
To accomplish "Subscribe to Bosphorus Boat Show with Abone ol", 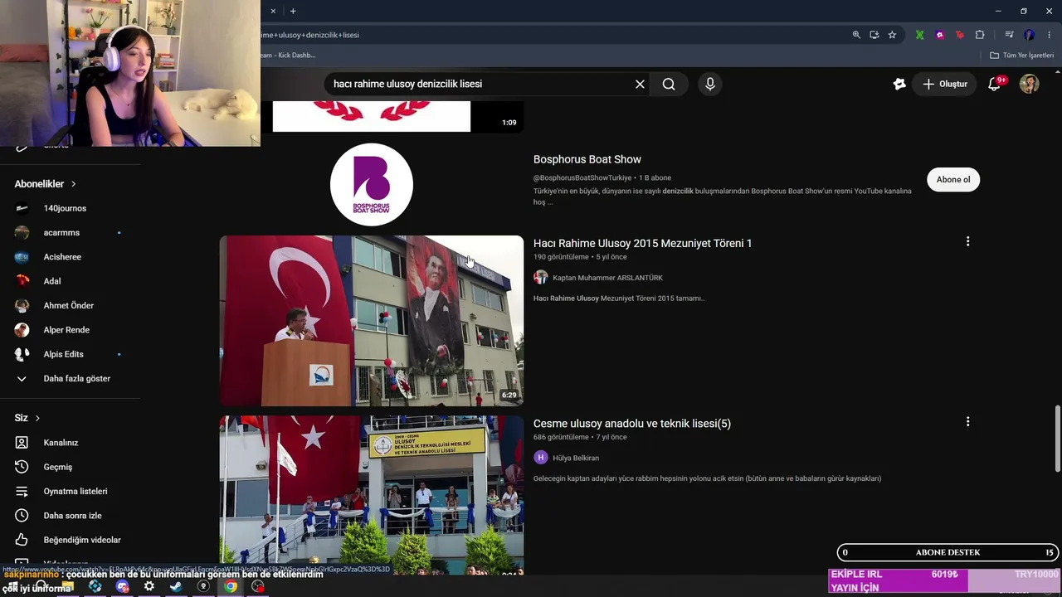I will point(953,179).
